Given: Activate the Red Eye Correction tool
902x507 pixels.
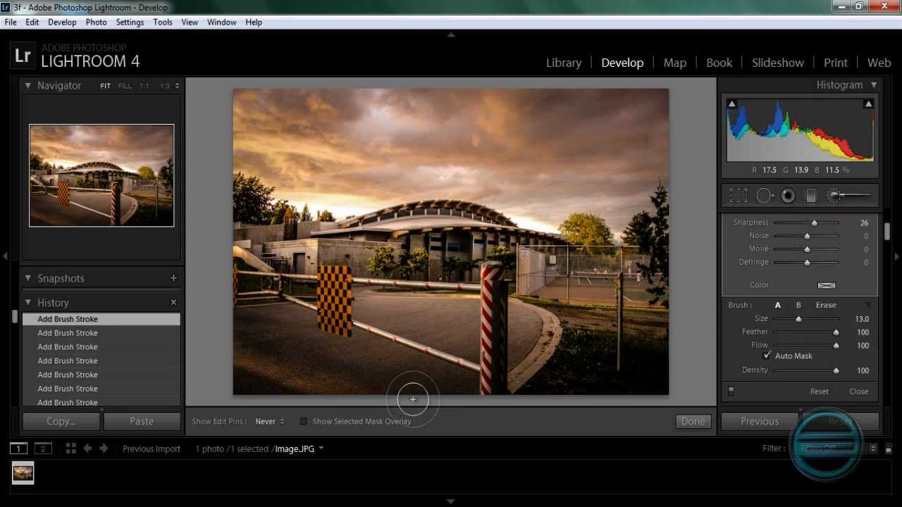Looking at the screenshot, I should click(788, 196).
